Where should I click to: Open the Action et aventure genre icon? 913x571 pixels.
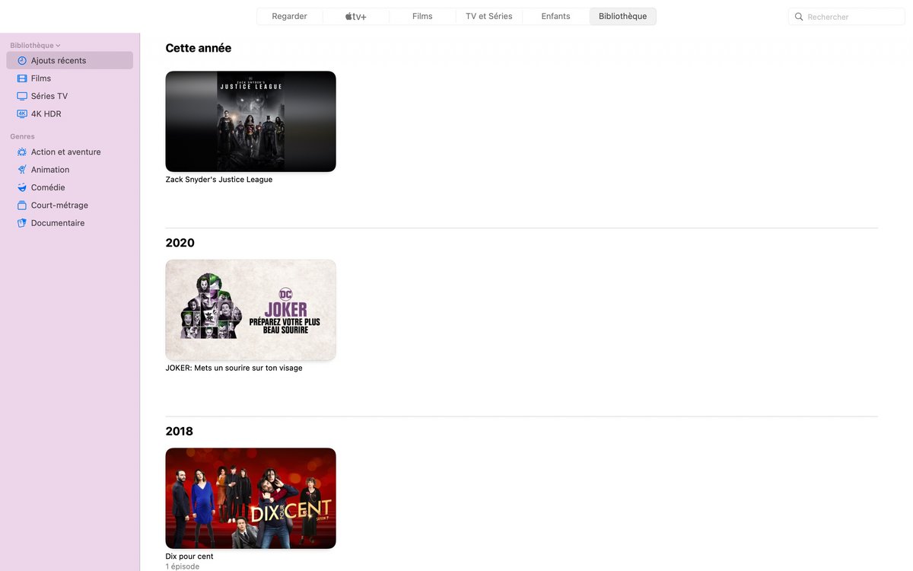[x=22, y=152]
